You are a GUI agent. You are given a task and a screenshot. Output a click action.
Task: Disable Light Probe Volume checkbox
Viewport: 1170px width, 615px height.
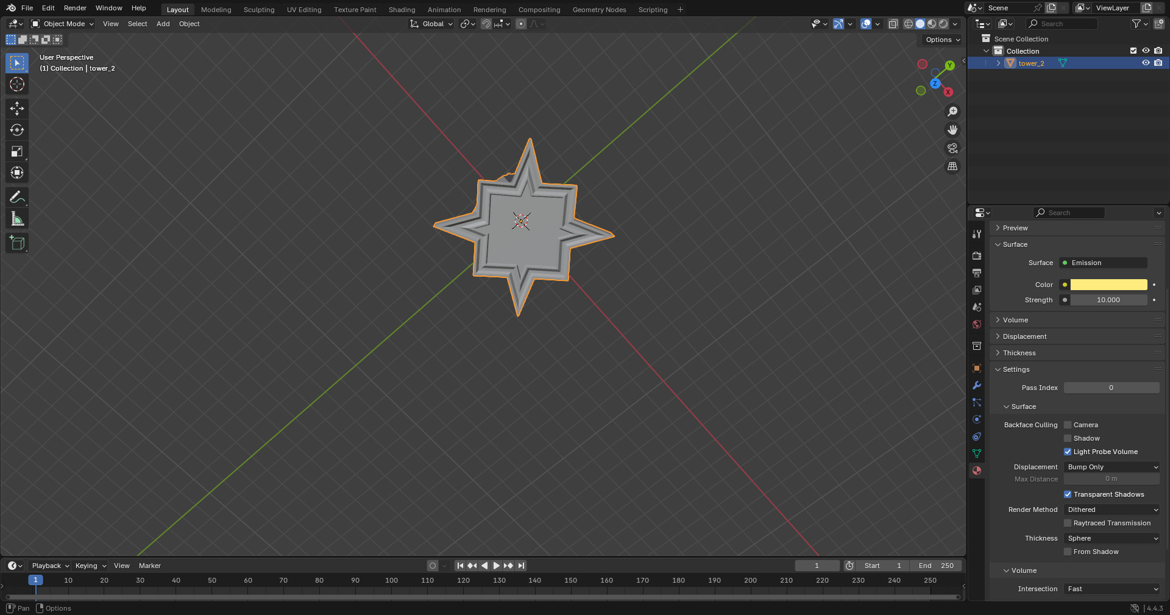click(x=1068, y=452)
